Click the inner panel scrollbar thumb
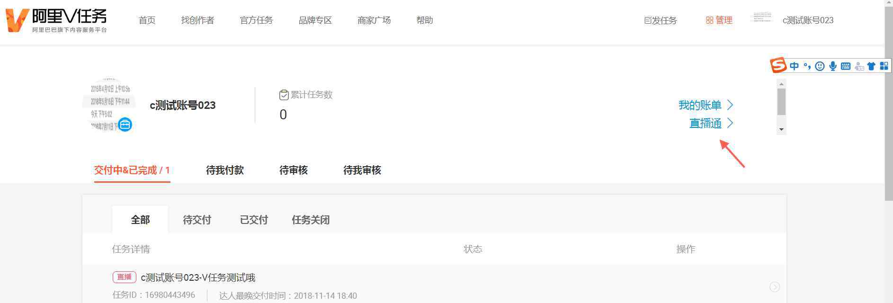This screenshot has height=303, width=893. pos(781,101)
